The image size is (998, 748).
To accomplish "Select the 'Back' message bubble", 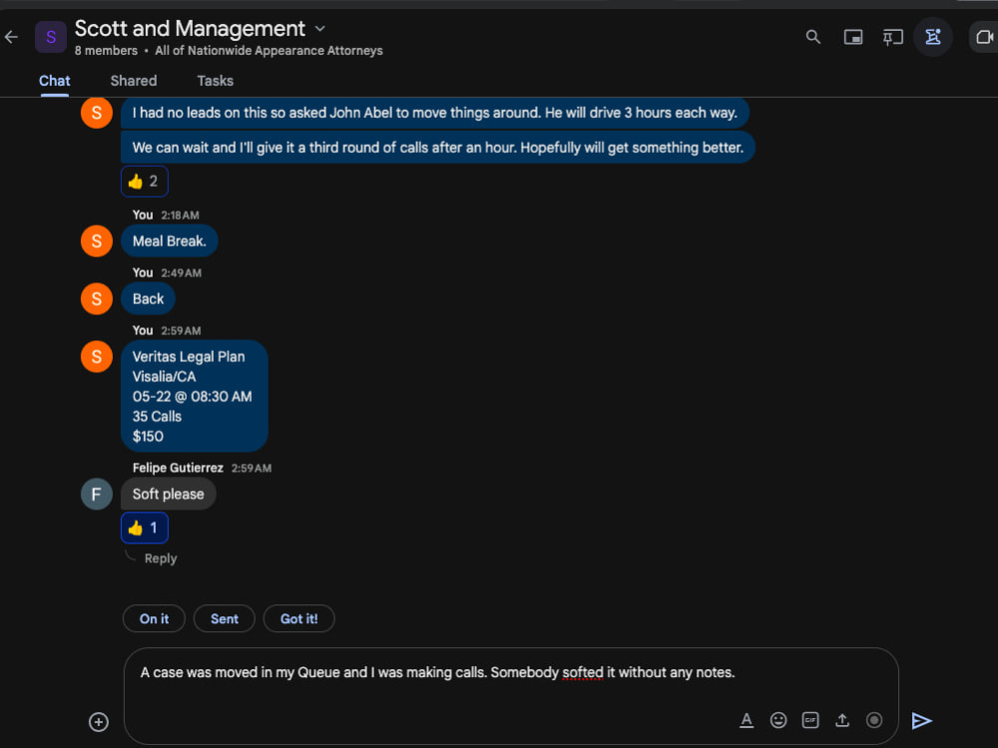I will click(x=149, y=299).
